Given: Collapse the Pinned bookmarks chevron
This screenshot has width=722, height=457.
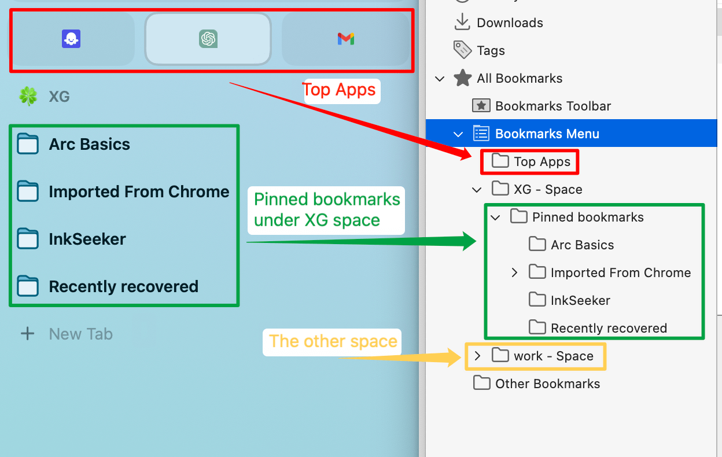Looking at the screenshot, I should coord(496,218).
